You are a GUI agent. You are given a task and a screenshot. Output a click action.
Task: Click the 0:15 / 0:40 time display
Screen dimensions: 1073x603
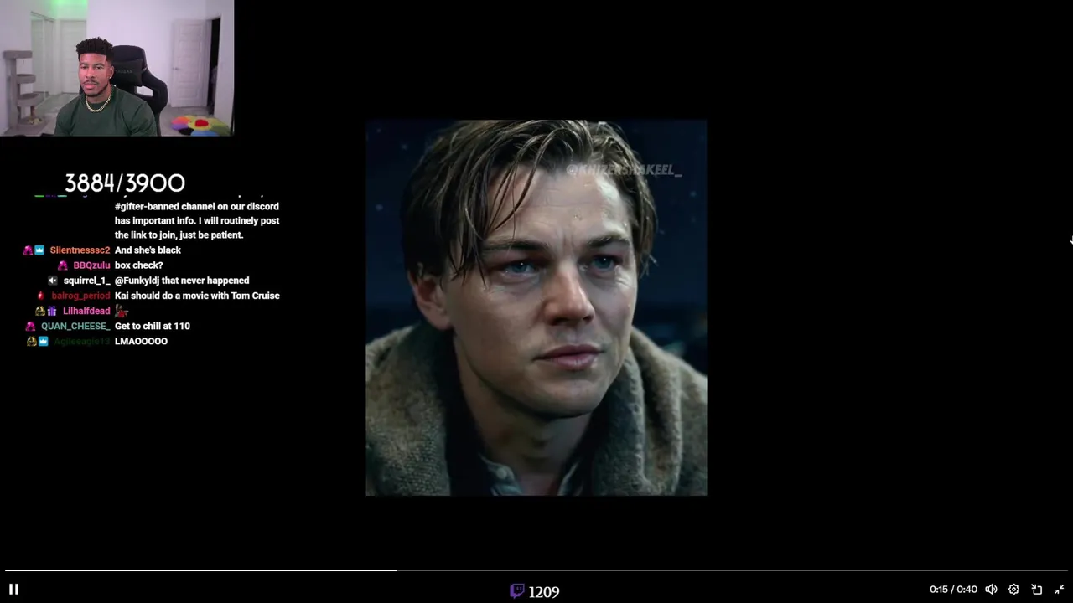pyautogui.click(x=953, y=590)
